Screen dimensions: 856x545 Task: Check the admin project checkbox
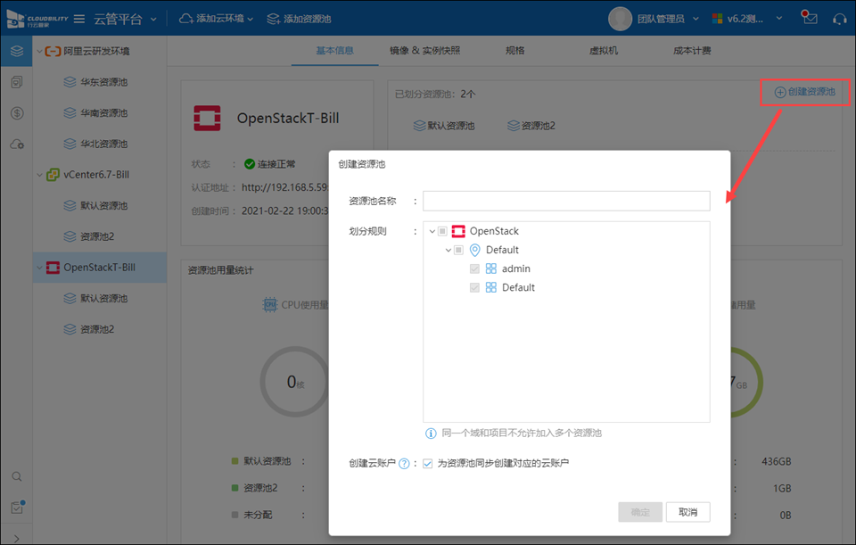tap(475, 269)
